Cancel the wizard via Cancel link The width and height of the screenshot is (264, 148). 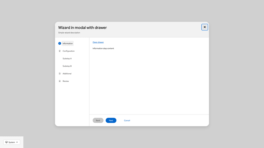click(x=127, y=120)
